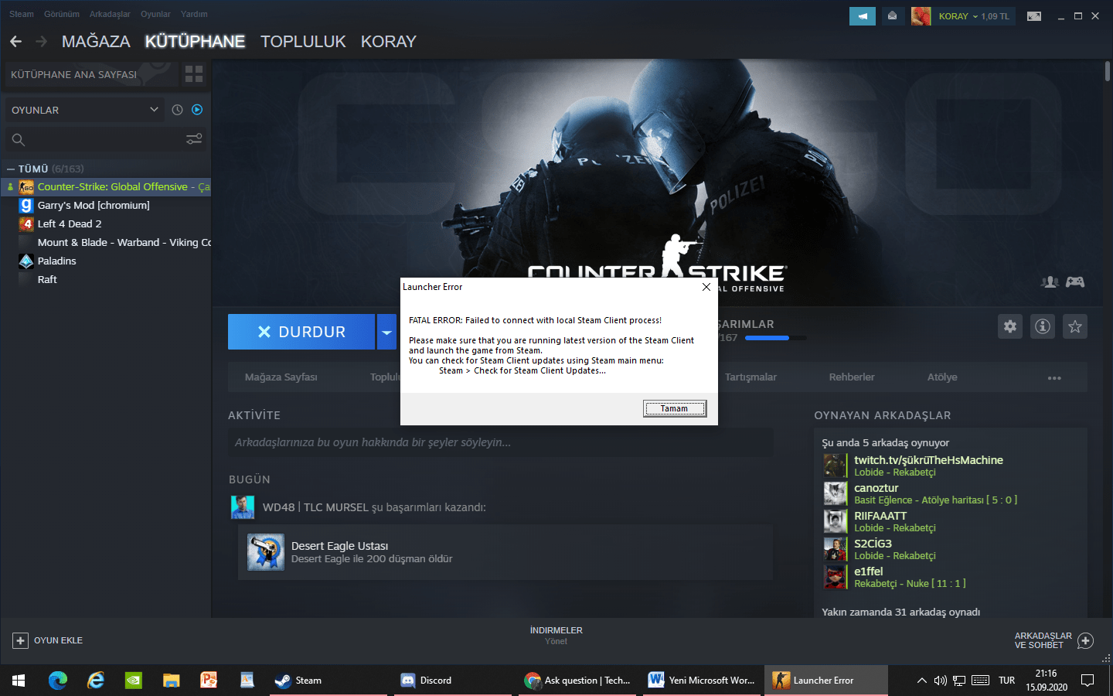Launch Microsoft Edge from taskbar
The image size is (1113, 696).
click(58, 681)
